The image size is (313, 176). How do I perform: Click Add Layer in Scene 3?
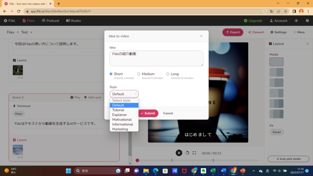click(x=93, y=97)
